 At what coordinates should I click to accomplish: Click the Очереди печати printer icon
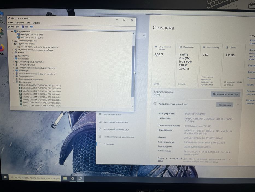point(17,76)
